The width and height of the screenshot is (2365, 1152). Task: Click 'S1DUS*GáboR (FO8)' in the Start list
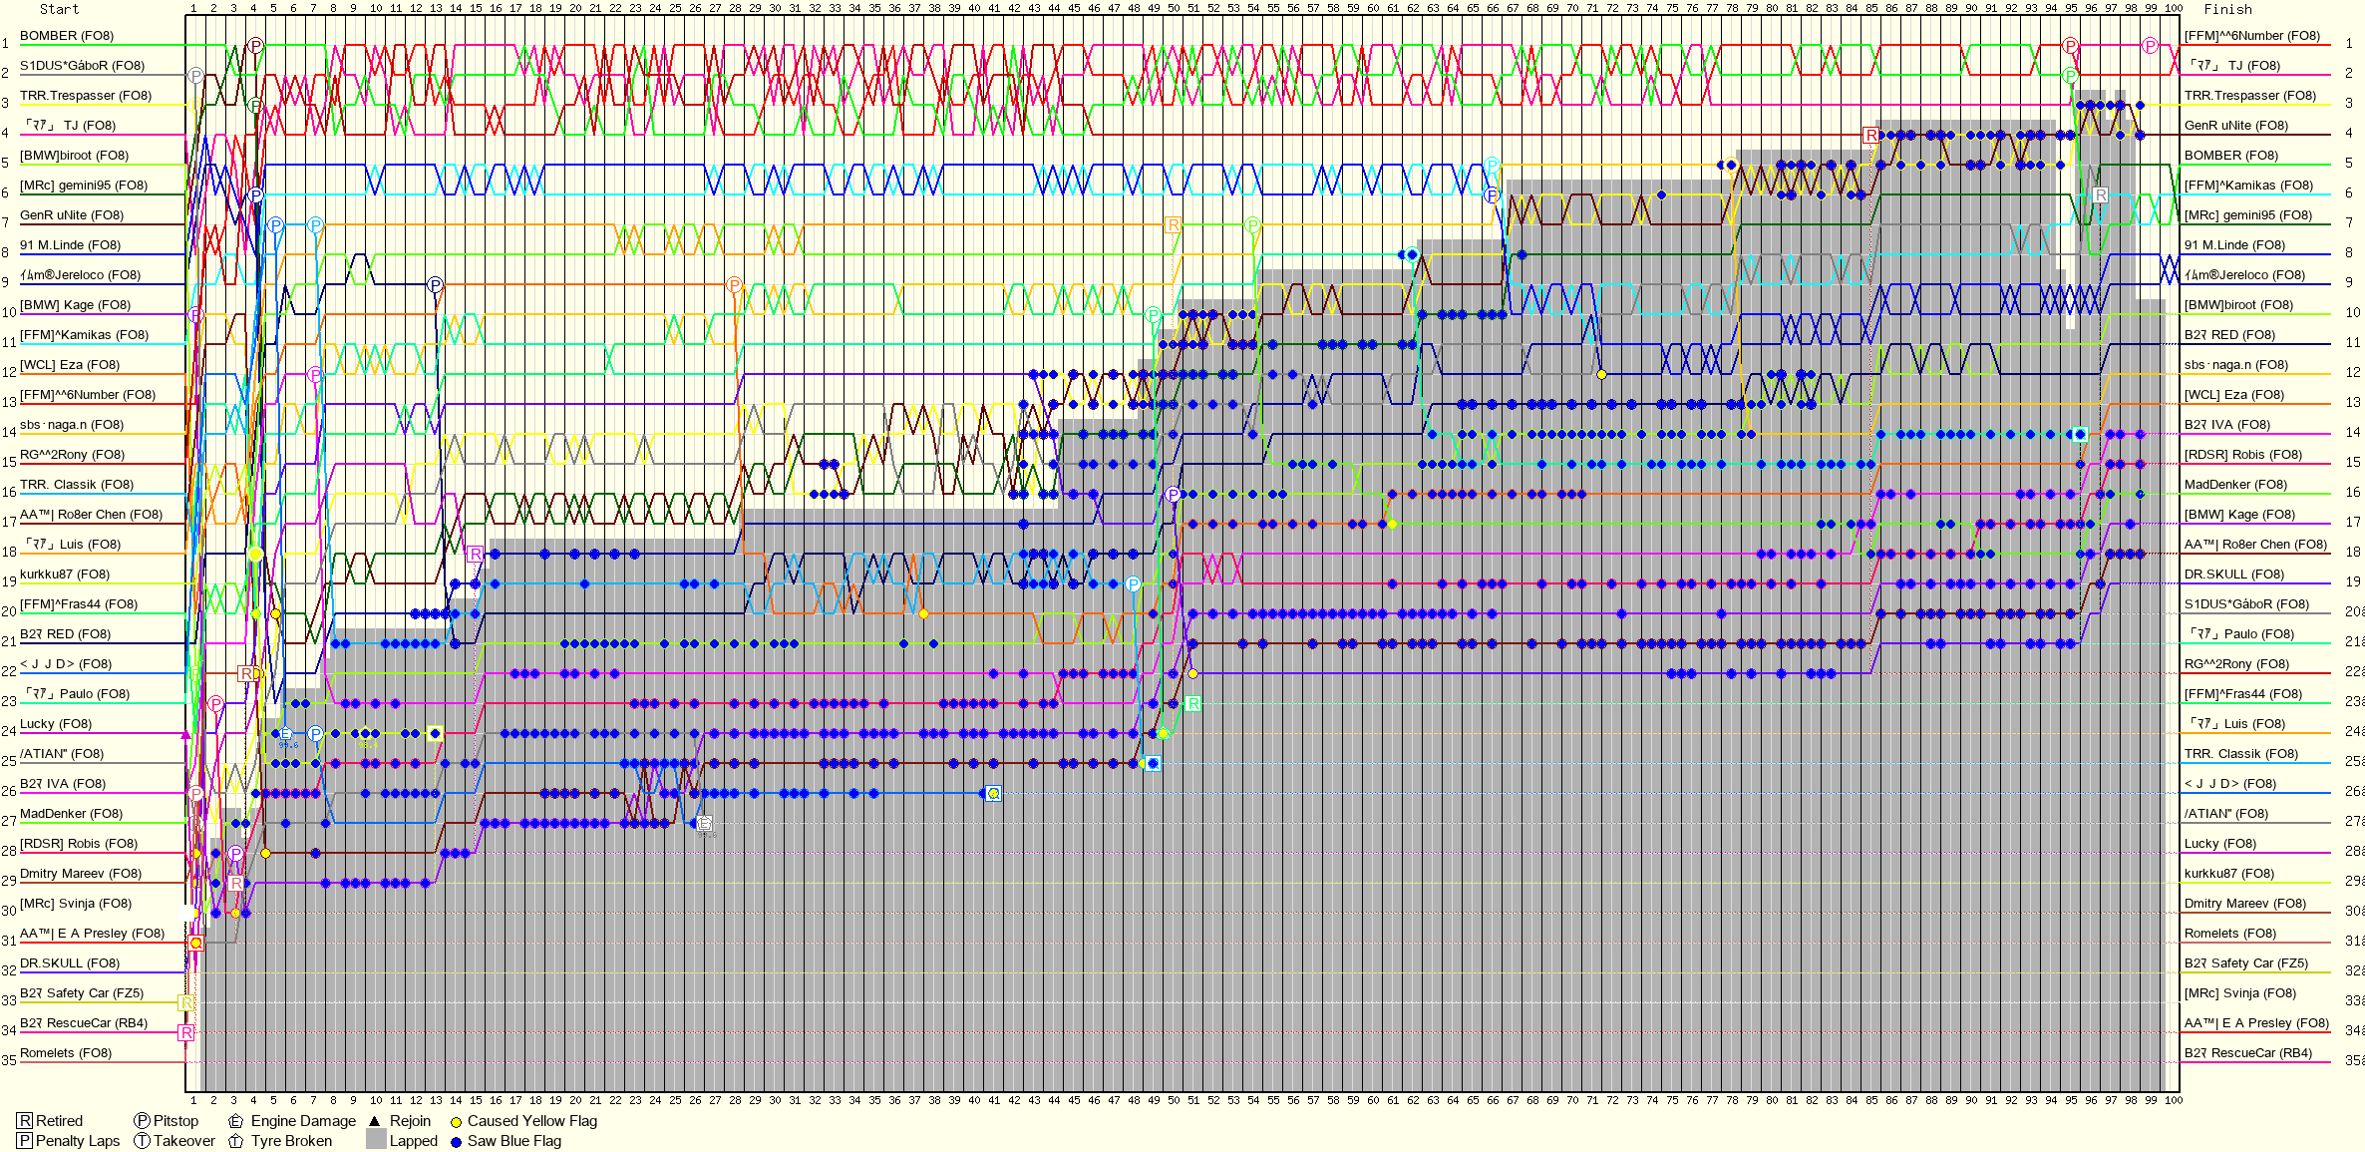click(x=83, y=66)
